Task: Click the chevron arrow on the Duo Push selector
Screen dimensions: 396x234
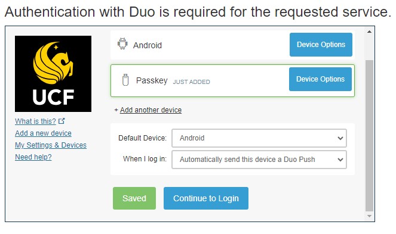Action: (340, 160)
